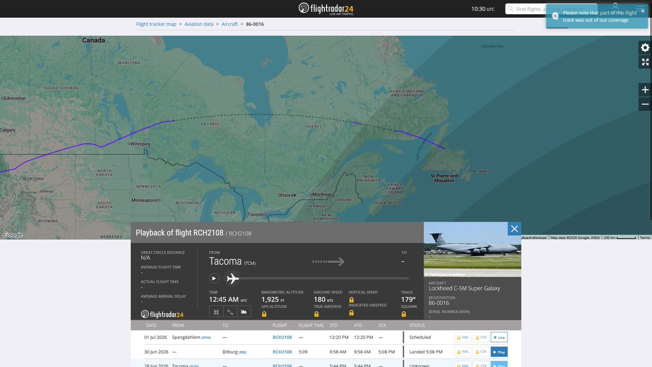Download CSV for 30 Jun 2026 flight
Image resolution: width=652 pixels, height=367 pixels.
click(481, 352)
